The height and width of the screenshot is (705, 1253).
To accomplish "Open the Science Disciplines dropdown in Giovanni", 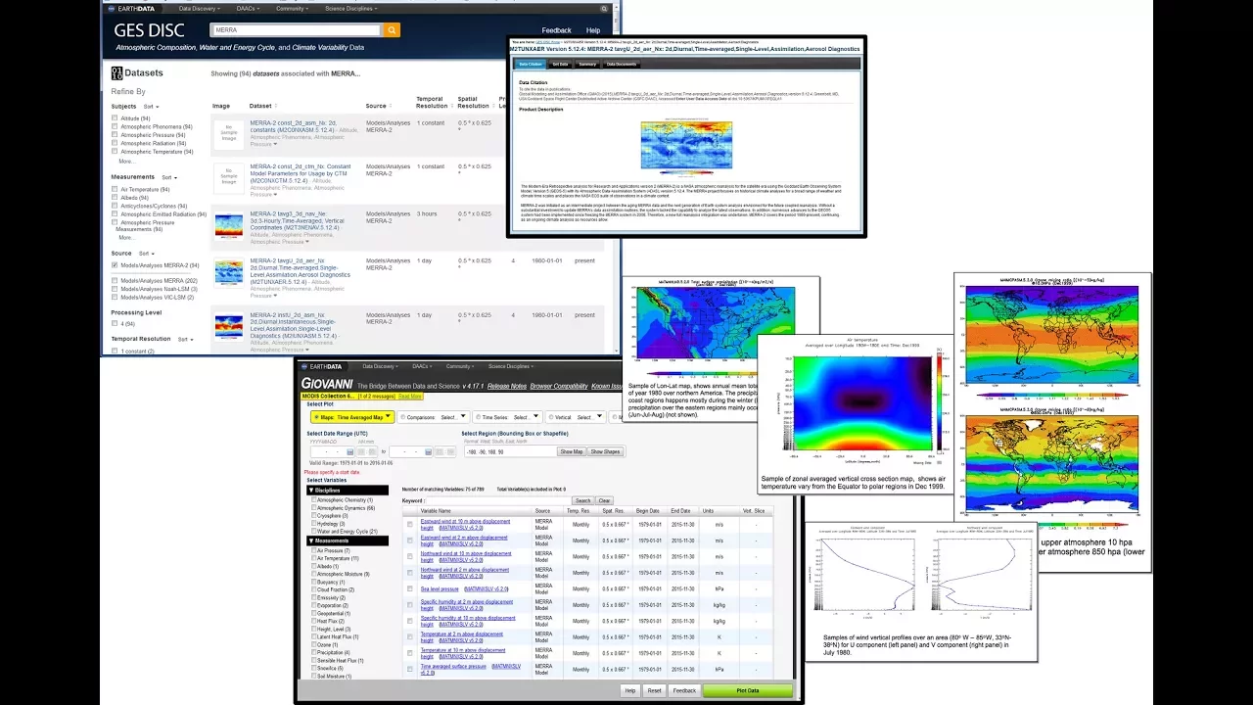I will [511, 365].
